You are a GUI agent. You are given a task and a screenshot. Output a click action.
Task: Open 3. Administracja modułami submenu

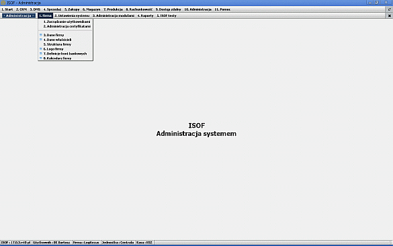pos(114,15)
